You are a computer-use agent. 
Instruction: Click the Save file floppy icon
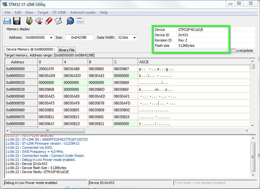click(17, 21)
